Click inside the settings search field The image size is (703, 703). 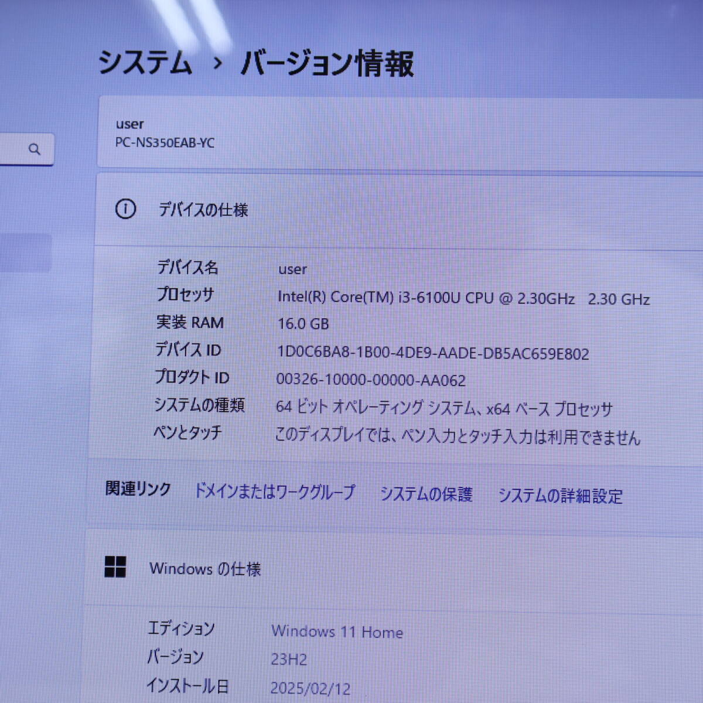pyautogui.click(x=26, y=149)
